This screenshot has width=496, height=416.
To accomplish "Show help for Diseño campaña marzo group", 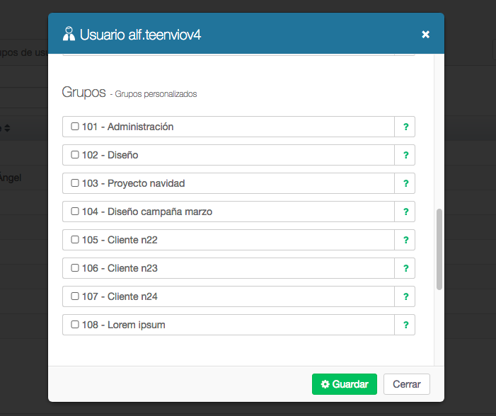I will (405, 212).
